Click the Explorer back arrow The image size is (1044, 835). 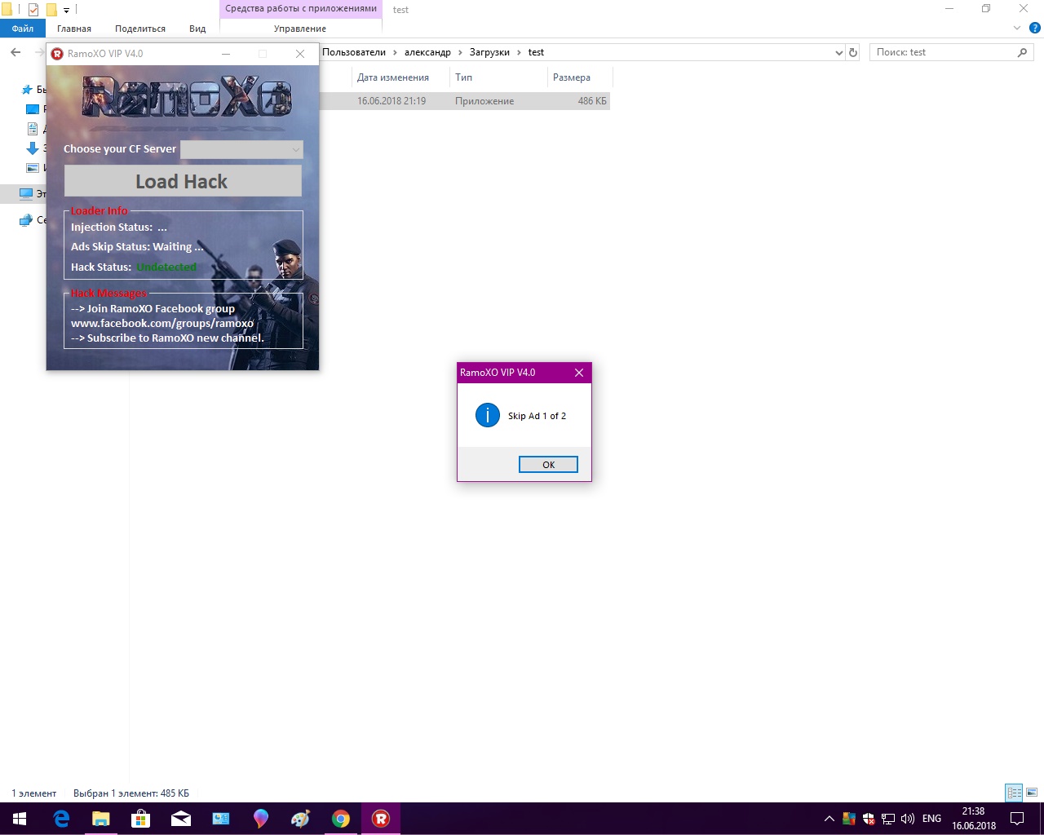point(15,52)
